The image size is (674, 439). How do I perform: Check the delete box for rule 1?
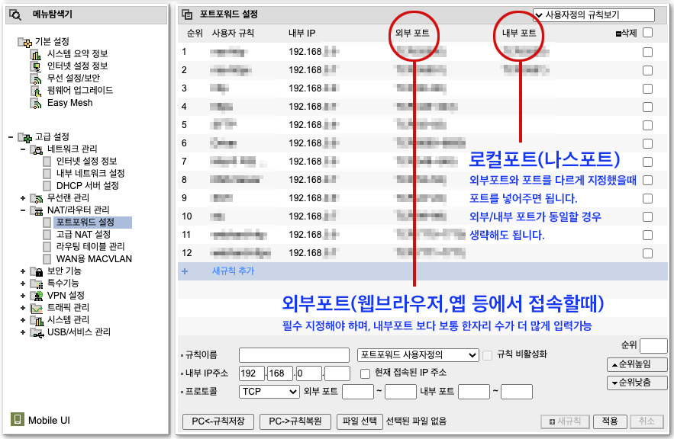point(647,53)
